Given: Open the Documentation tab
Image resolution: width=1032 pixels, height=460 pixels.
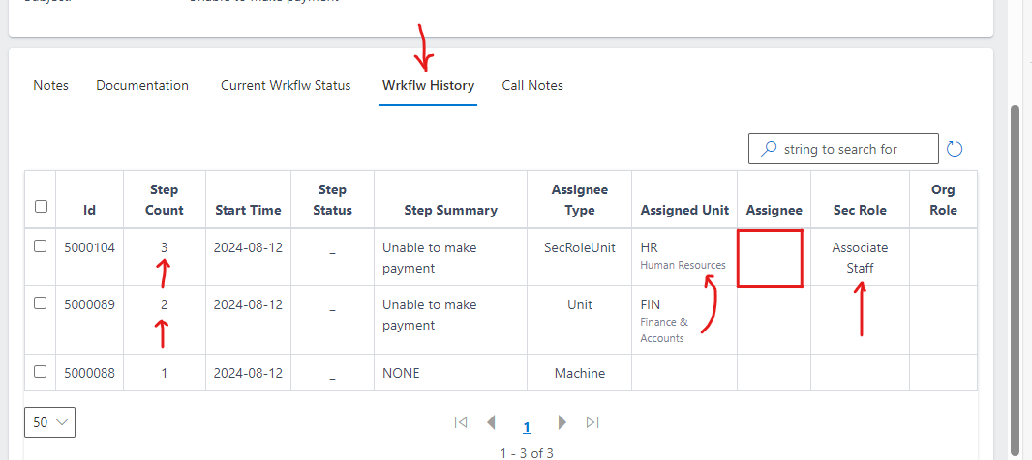Looking at the screenshot, I should (142, 85).
